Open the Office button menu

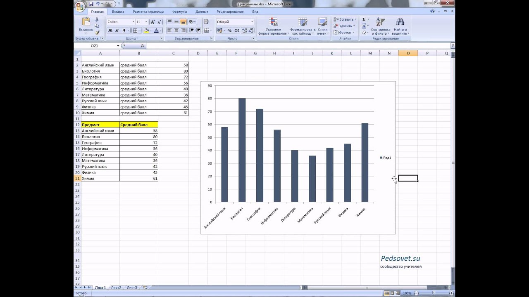[80, 6]
